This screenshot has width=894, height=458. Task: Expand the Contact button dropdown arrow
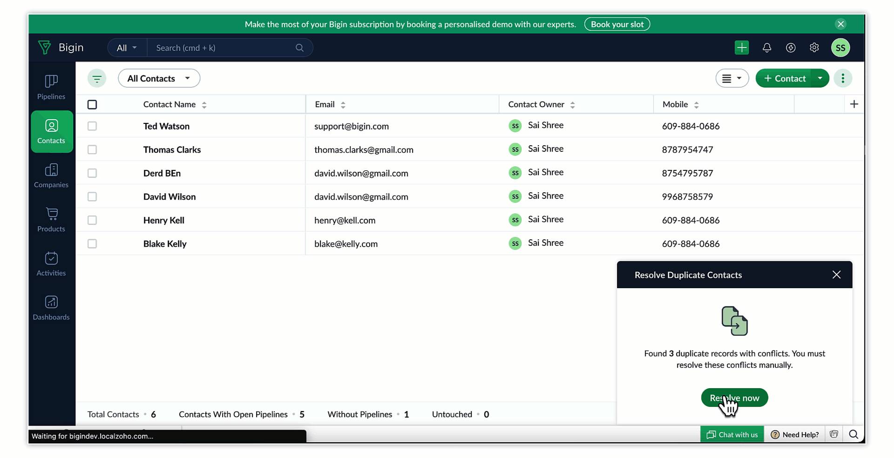(x=820, y=78)
